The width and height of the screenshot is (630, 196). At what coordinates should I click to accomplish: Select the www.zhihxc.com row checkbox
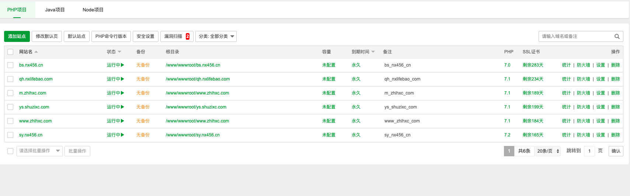click(x=10, y=121)
